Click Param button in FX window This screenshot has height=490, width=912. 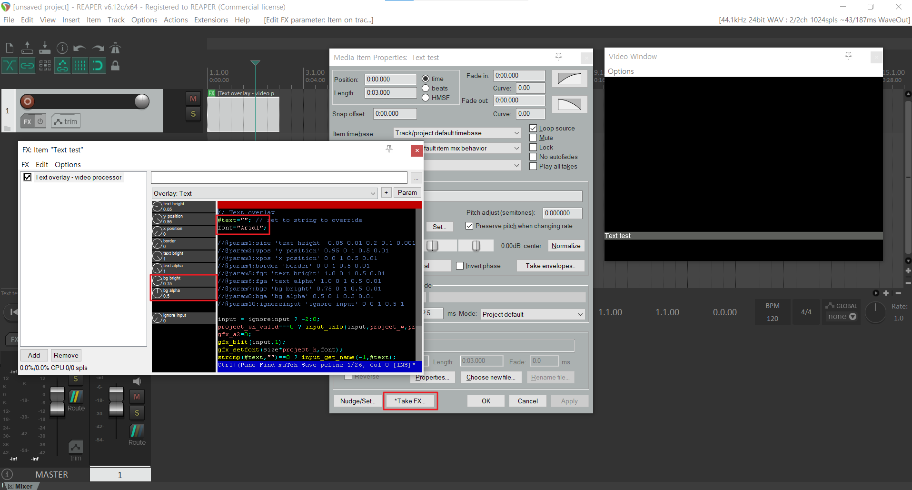click(407, 192)
